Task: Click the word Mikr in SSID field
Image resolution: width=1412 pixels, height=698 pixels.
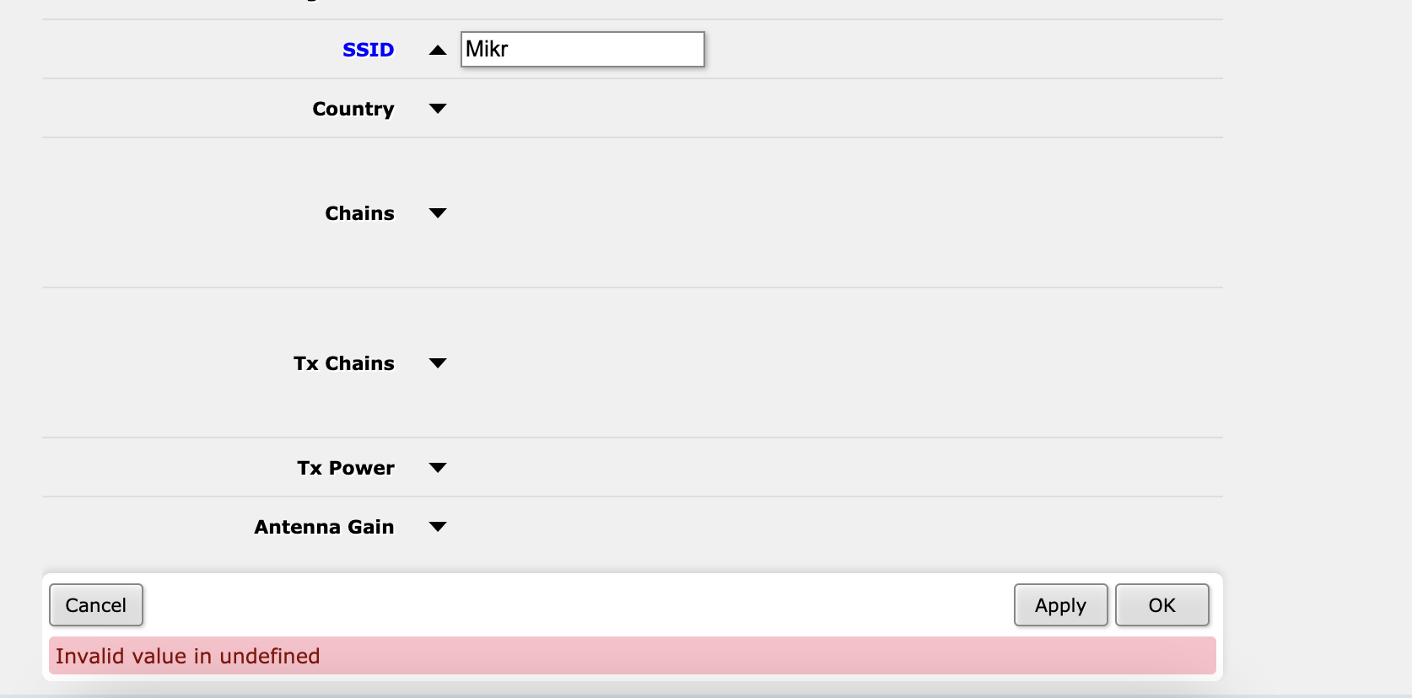Action: [x=487, y=49]
